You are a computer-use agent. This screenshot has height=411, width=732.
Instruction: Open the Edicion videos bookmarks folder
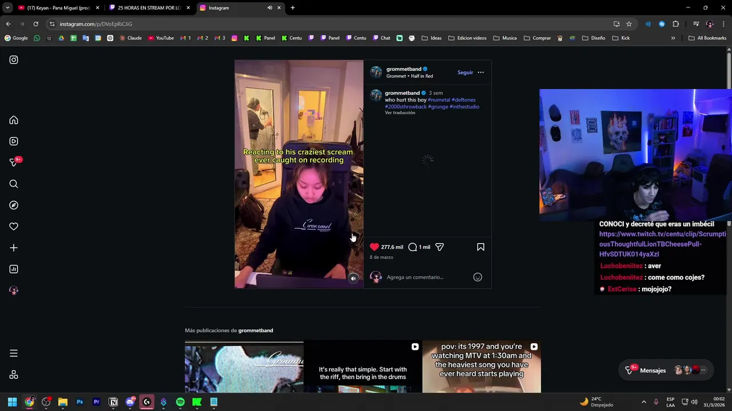467,38
